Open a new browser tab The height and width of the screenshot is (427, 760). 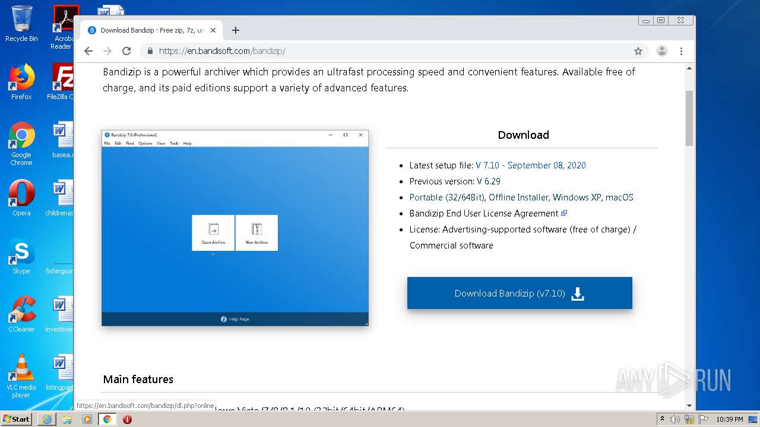[236, 30]
